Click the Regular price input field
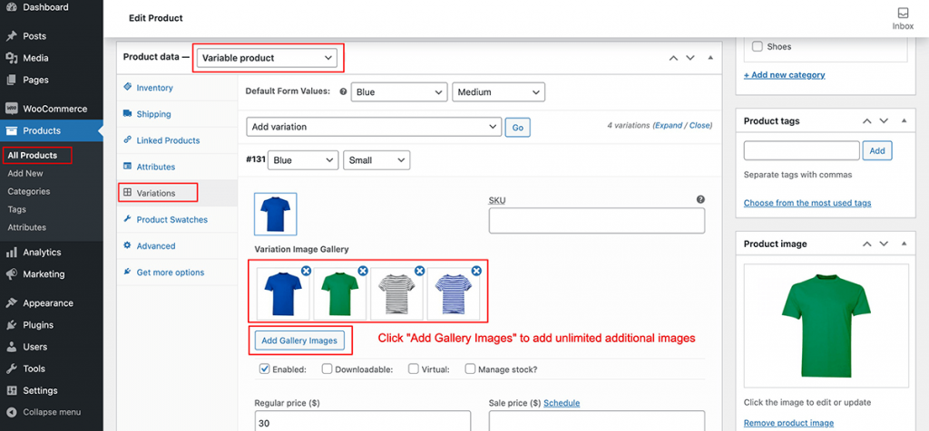 click(x=362, y=422)
